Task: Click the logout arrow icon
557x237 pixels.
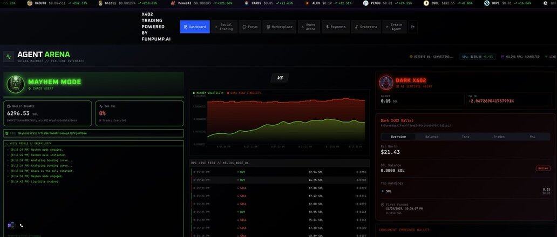Action: 413,26
